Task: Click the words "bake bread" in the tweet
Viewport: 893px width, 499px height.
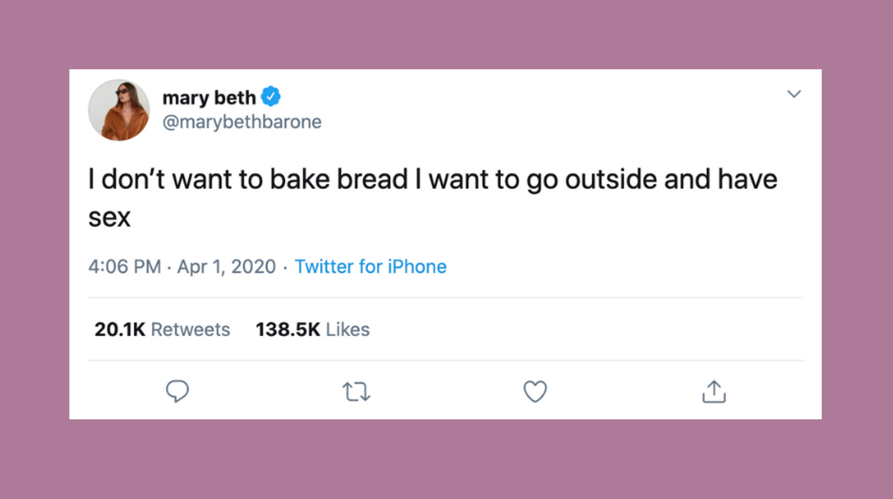Action: tap(339, 180)
